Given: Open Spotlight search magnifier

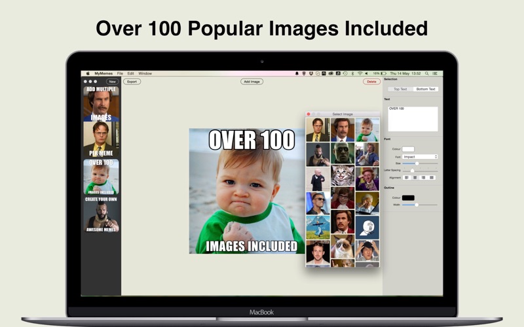Looking at the screenshot, I should click(427, 73).
